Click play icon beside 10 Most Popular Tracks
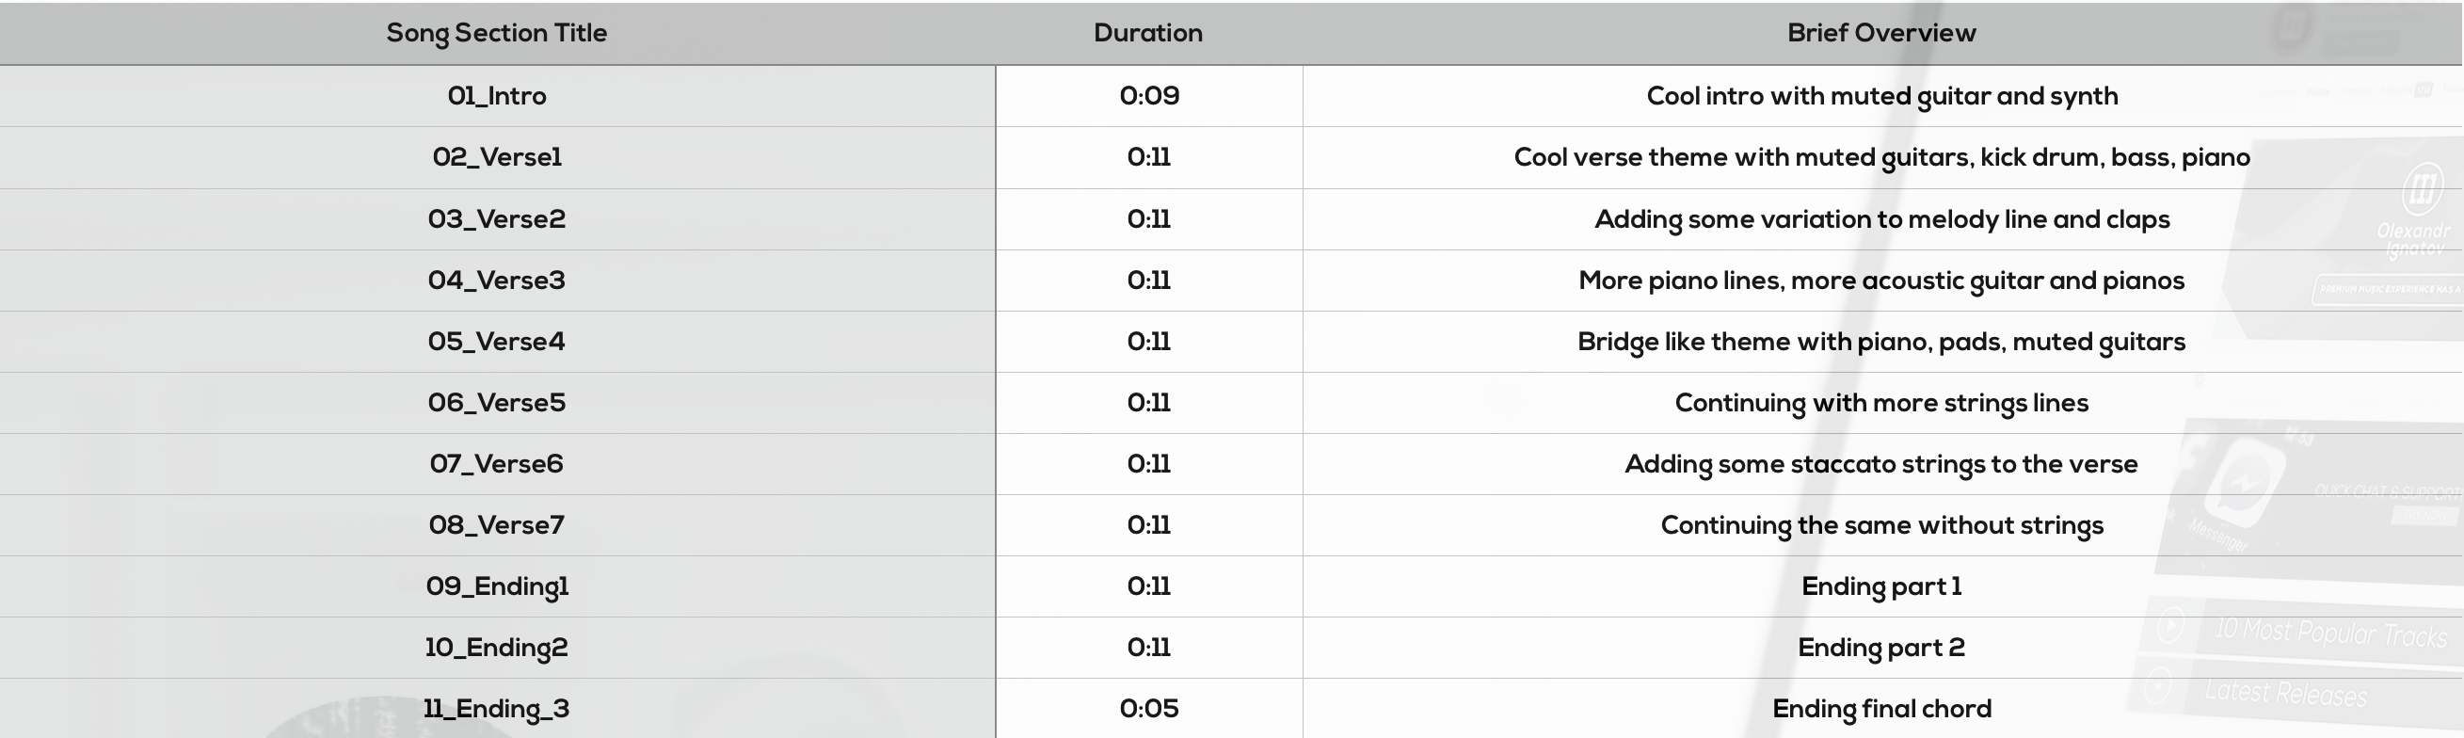The height and width of the screenshot is (738, 2464). coord(2170,624)
